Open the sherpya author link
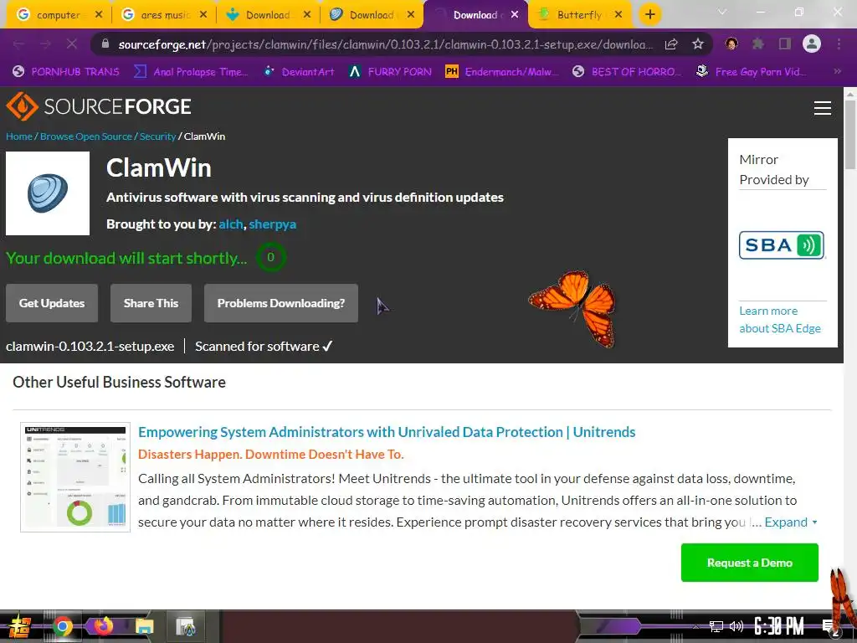 (x=273, y=224)
